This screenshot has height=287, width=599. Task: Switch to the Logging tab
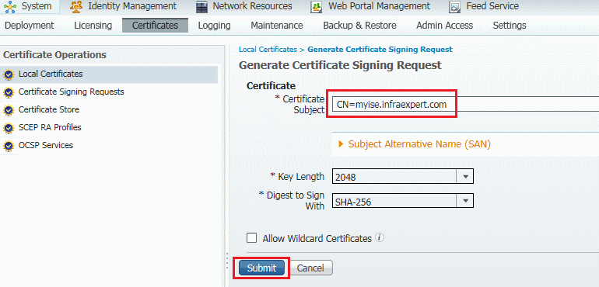(x=214, y=26)
